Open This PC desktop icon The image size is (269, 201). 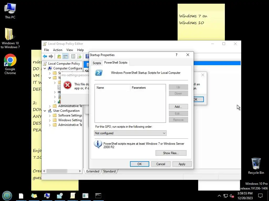(10, 11)
